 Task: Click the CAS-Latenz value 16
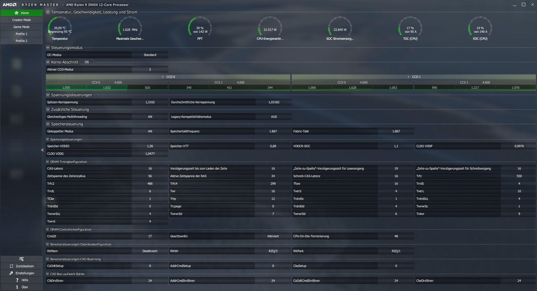click(x=150, y=168)
